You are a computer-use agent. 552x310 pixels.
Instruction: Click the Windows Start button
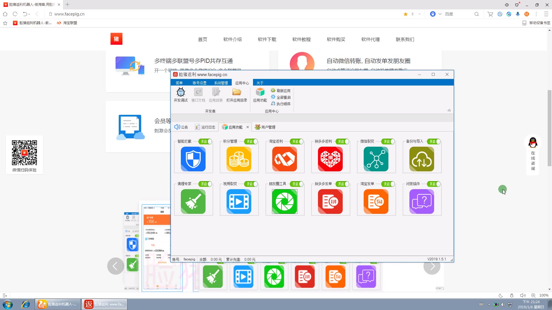point(8,304)
